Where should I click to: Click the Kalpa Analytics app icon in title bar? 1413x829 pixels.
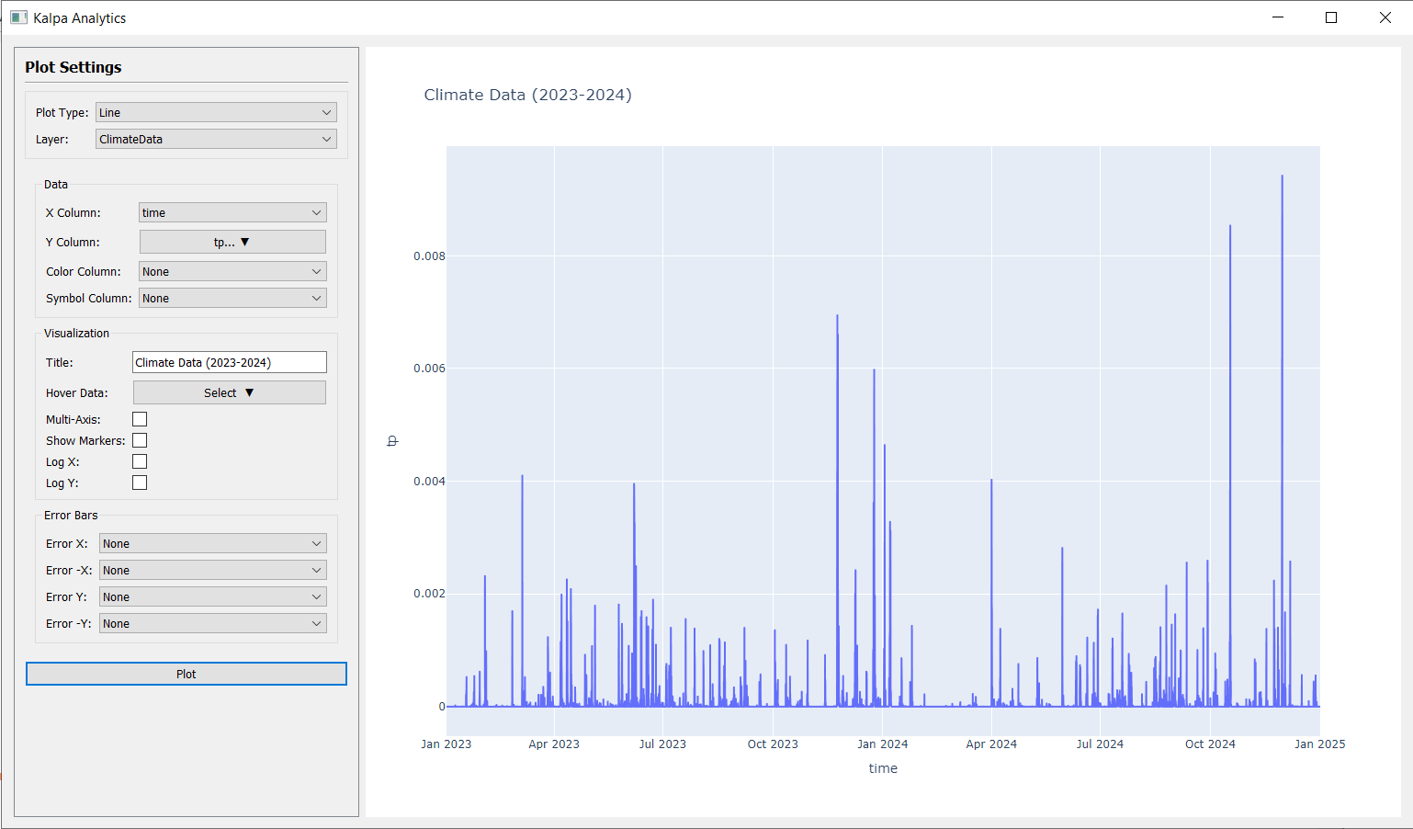[18, 17]
